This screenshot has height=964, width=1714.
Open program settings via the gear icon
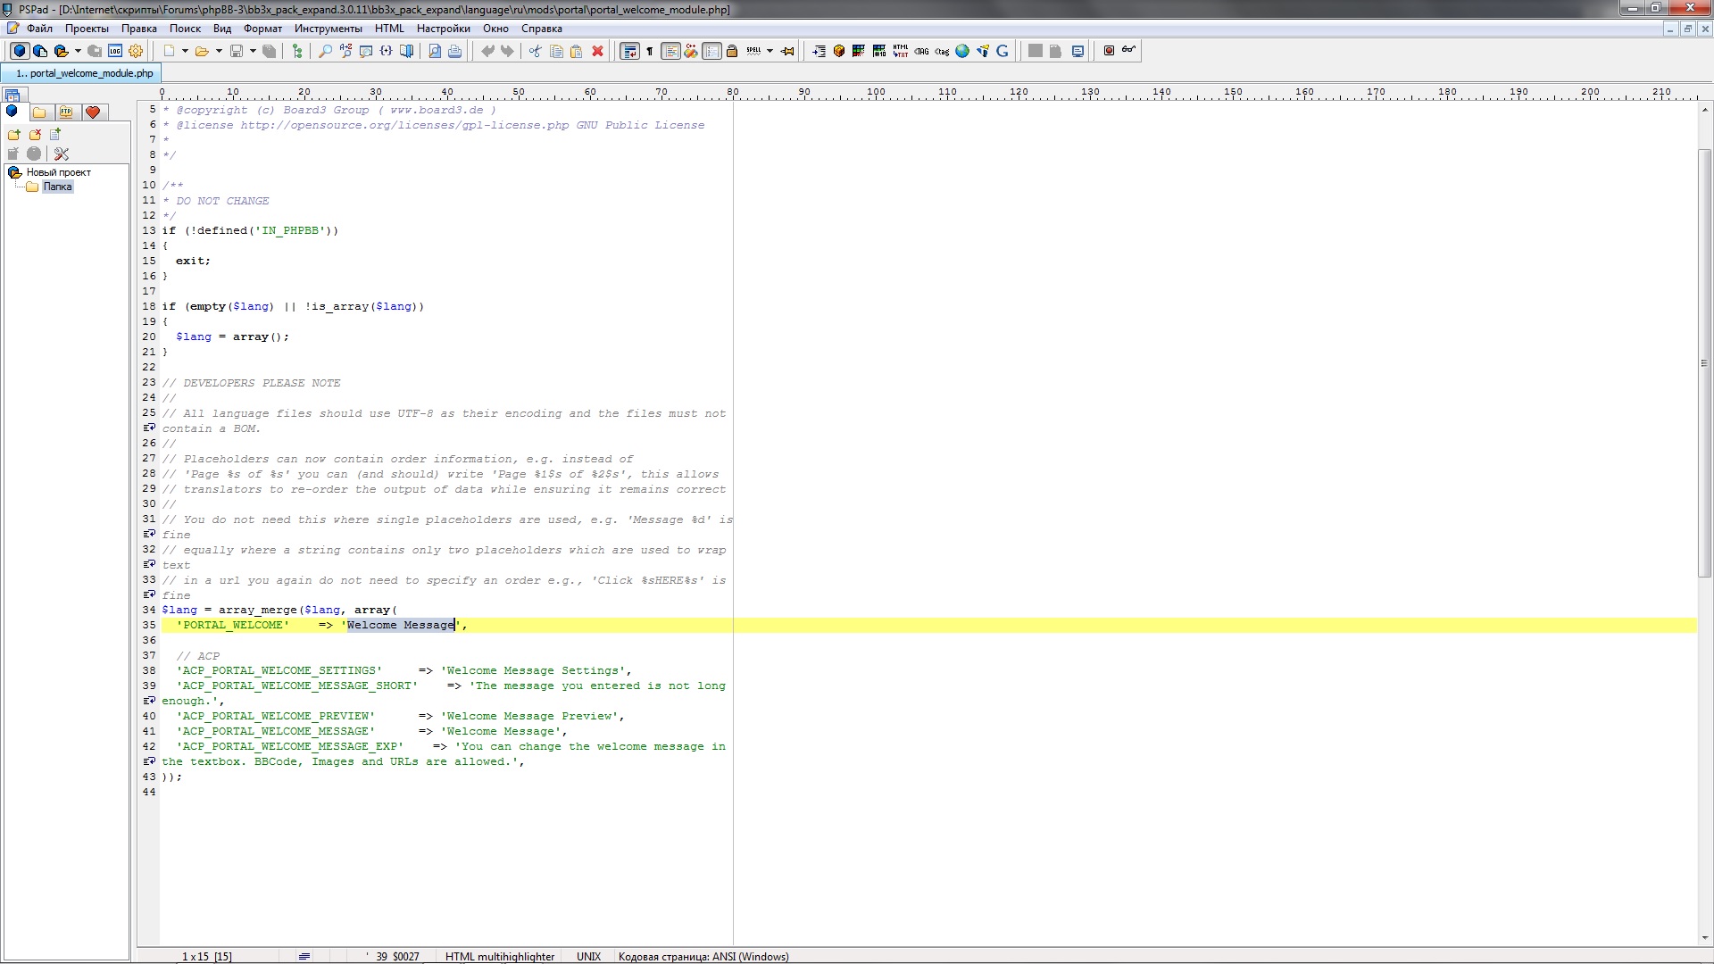point(136,51)
